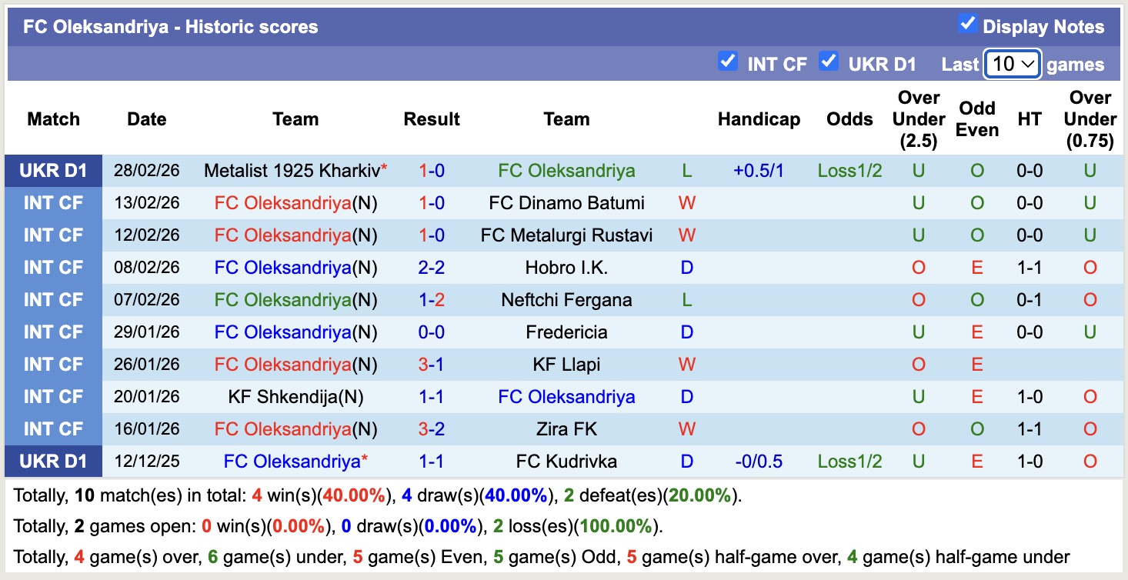1128x580 pixels.
Task: Click the Fredericia team name
Action: click(566, 332)
